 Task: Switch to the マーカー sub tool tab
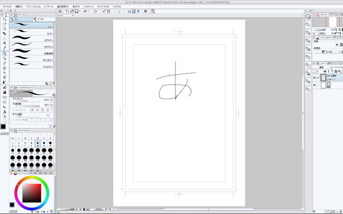tap(43, 19)
